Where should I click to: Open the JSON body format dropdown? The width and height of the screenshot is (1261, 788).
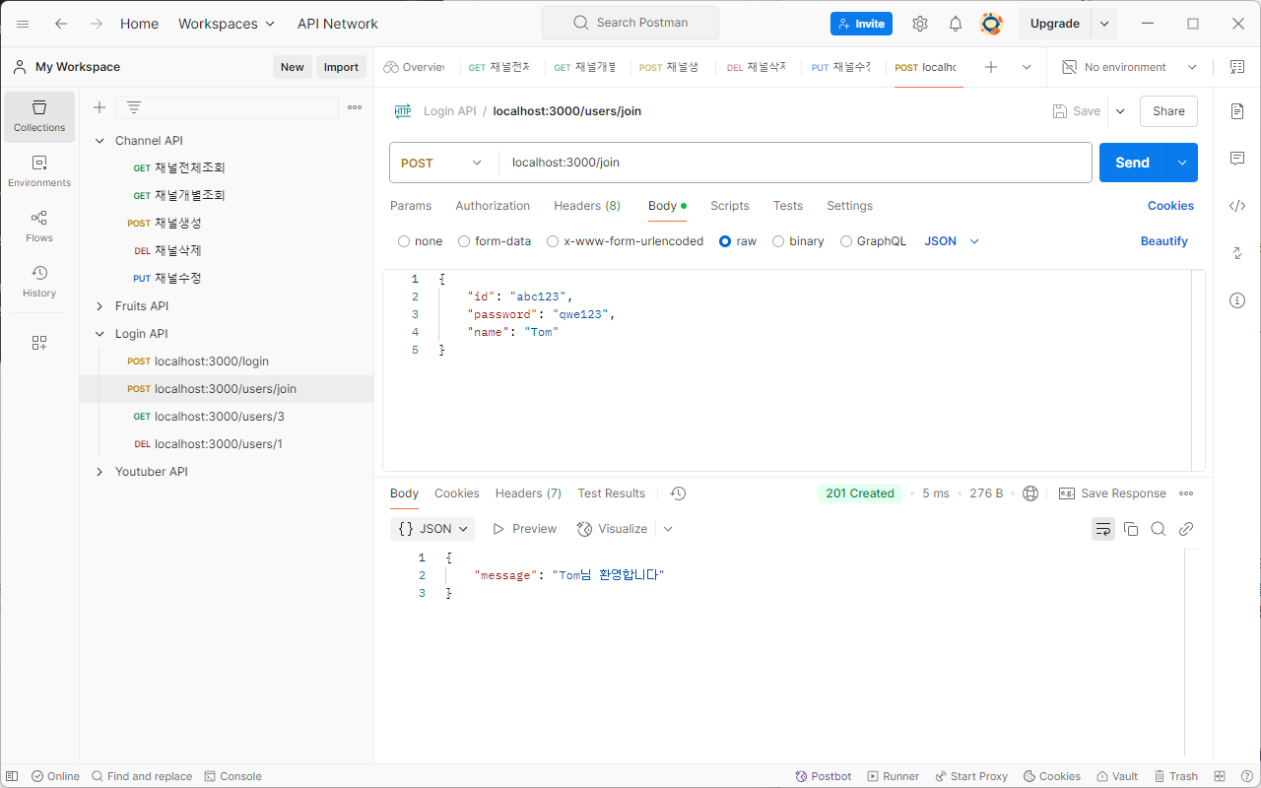pyautogui.click(x=952, y=241)
